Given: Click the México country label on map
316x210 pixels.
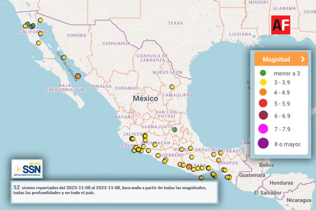Looking at the screenshot, I should [145, 99].
